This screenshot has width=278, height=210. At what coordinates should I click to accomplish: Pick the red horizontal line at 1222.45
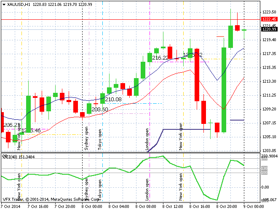[x=131, y=19]
